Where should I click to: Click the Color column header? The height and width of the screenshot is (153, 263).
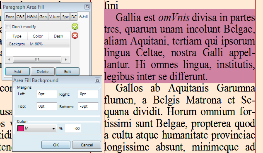pyautogui.click(x=38, y=36)
